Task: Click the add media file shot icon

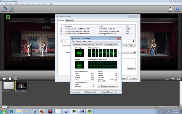Action: 10,79
